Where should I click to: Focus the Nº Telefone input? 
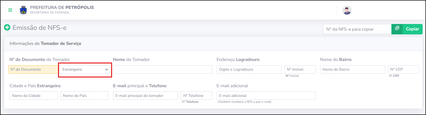pos(196,96)
